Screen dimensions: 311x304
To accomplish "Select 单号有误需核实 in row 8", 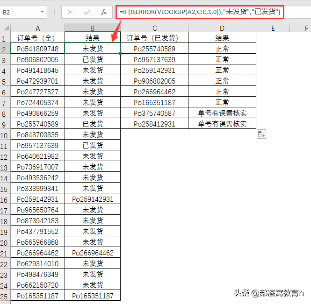I will tap(222, 113).
